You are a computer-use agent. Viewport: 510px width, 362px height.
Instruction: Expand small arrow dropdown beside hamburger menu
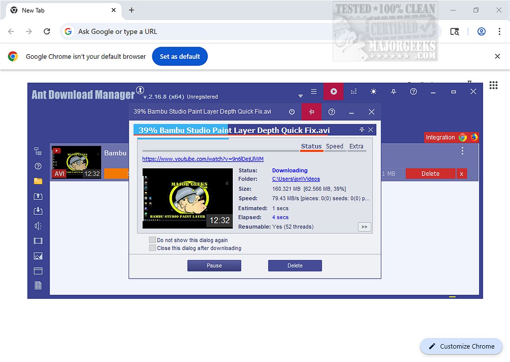tap(300, 96)
